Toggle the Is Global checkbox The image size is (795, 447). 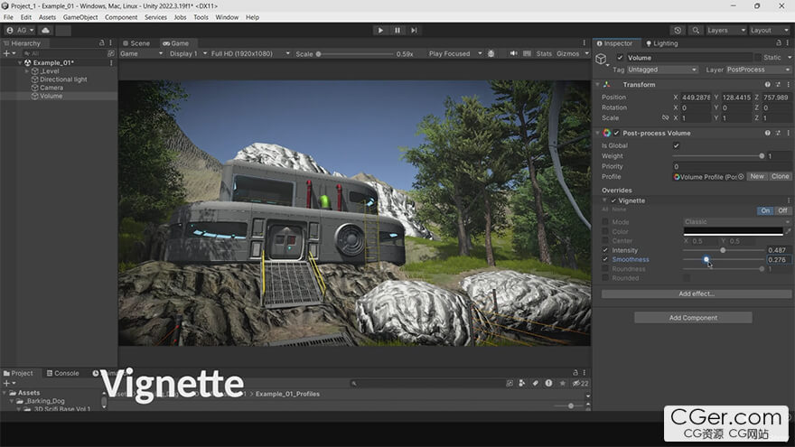click(x=676, y=145)
